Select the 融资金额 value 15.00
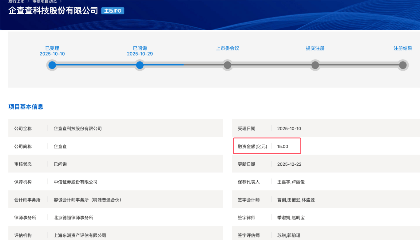This screenshot has width=420, height=240. (283, 147)
